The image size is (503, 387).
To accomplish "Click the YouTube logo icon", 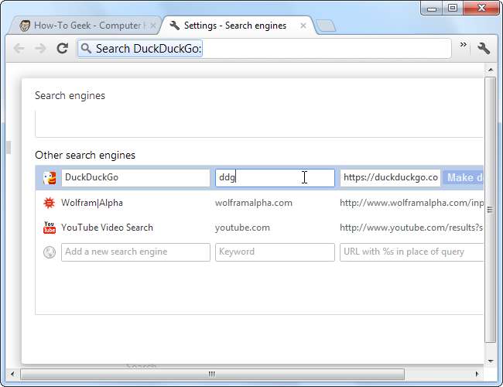I will 50,228.
